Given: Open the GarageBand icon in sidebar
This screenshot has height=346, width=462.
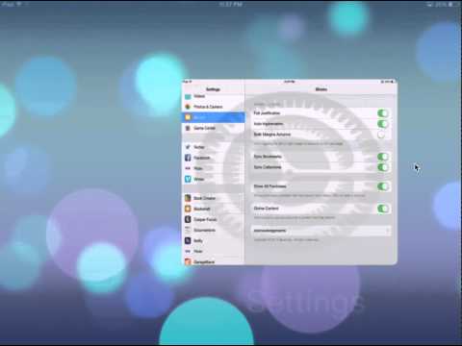Looking at the screenshot, I should 188,261.
